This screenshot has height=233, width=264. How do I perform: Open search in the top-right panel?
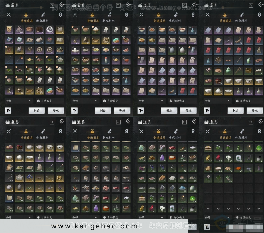click(x=251, y=5)
